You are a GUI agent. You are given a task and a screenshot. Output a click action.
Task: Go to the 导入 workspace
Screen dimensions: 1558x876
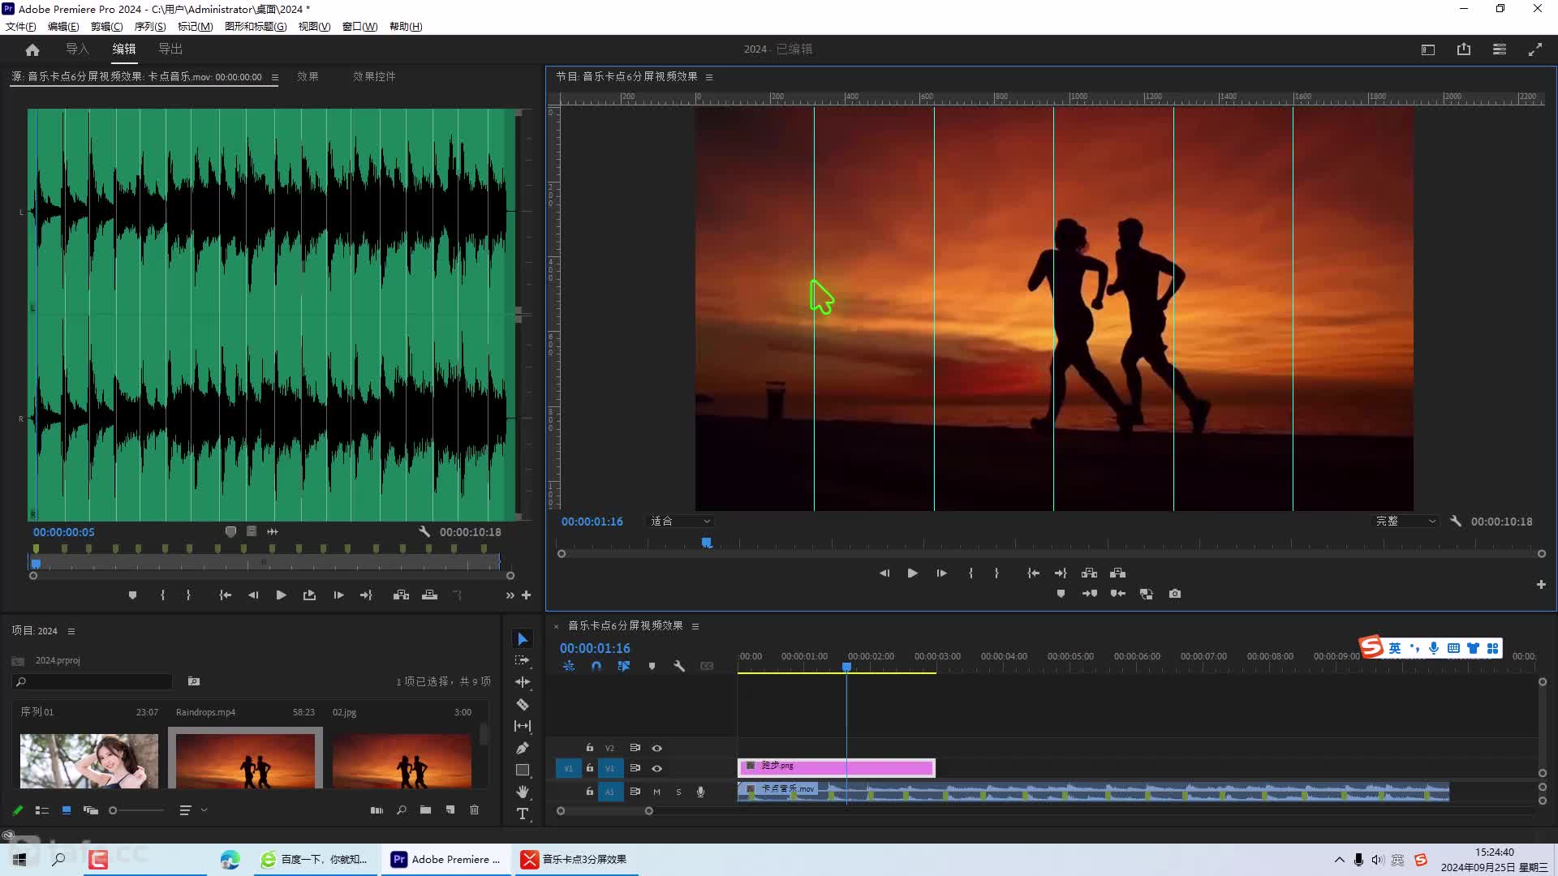click(77, 49)
